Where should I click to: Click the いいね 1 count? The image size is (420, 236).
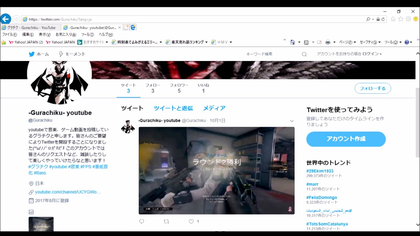click(x=203, y=88)
